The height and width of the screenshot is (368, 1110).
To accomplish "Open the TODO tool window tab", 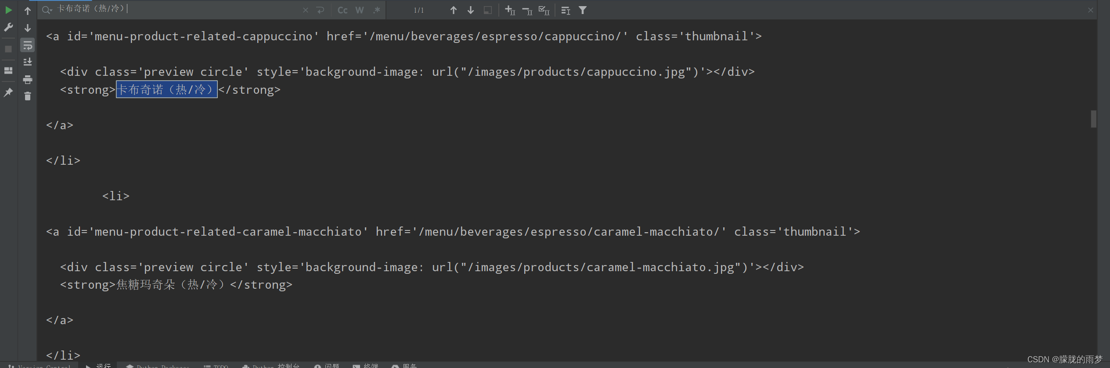I will [216, 366].
